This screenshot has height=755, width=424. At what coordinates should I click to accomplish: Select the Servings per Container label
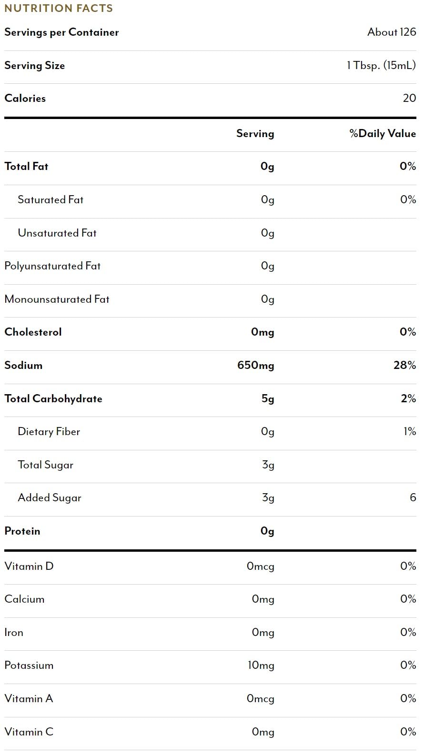coord(61,32)
